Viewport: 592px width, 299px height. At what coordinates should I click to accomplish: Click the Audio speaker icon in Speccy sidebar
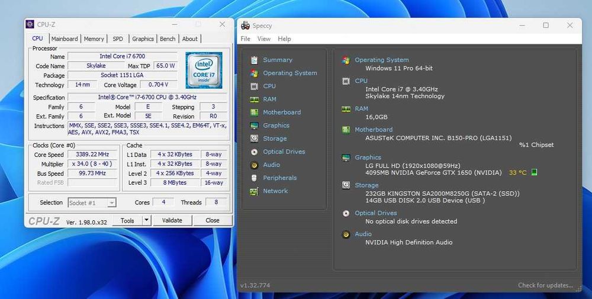255,165
